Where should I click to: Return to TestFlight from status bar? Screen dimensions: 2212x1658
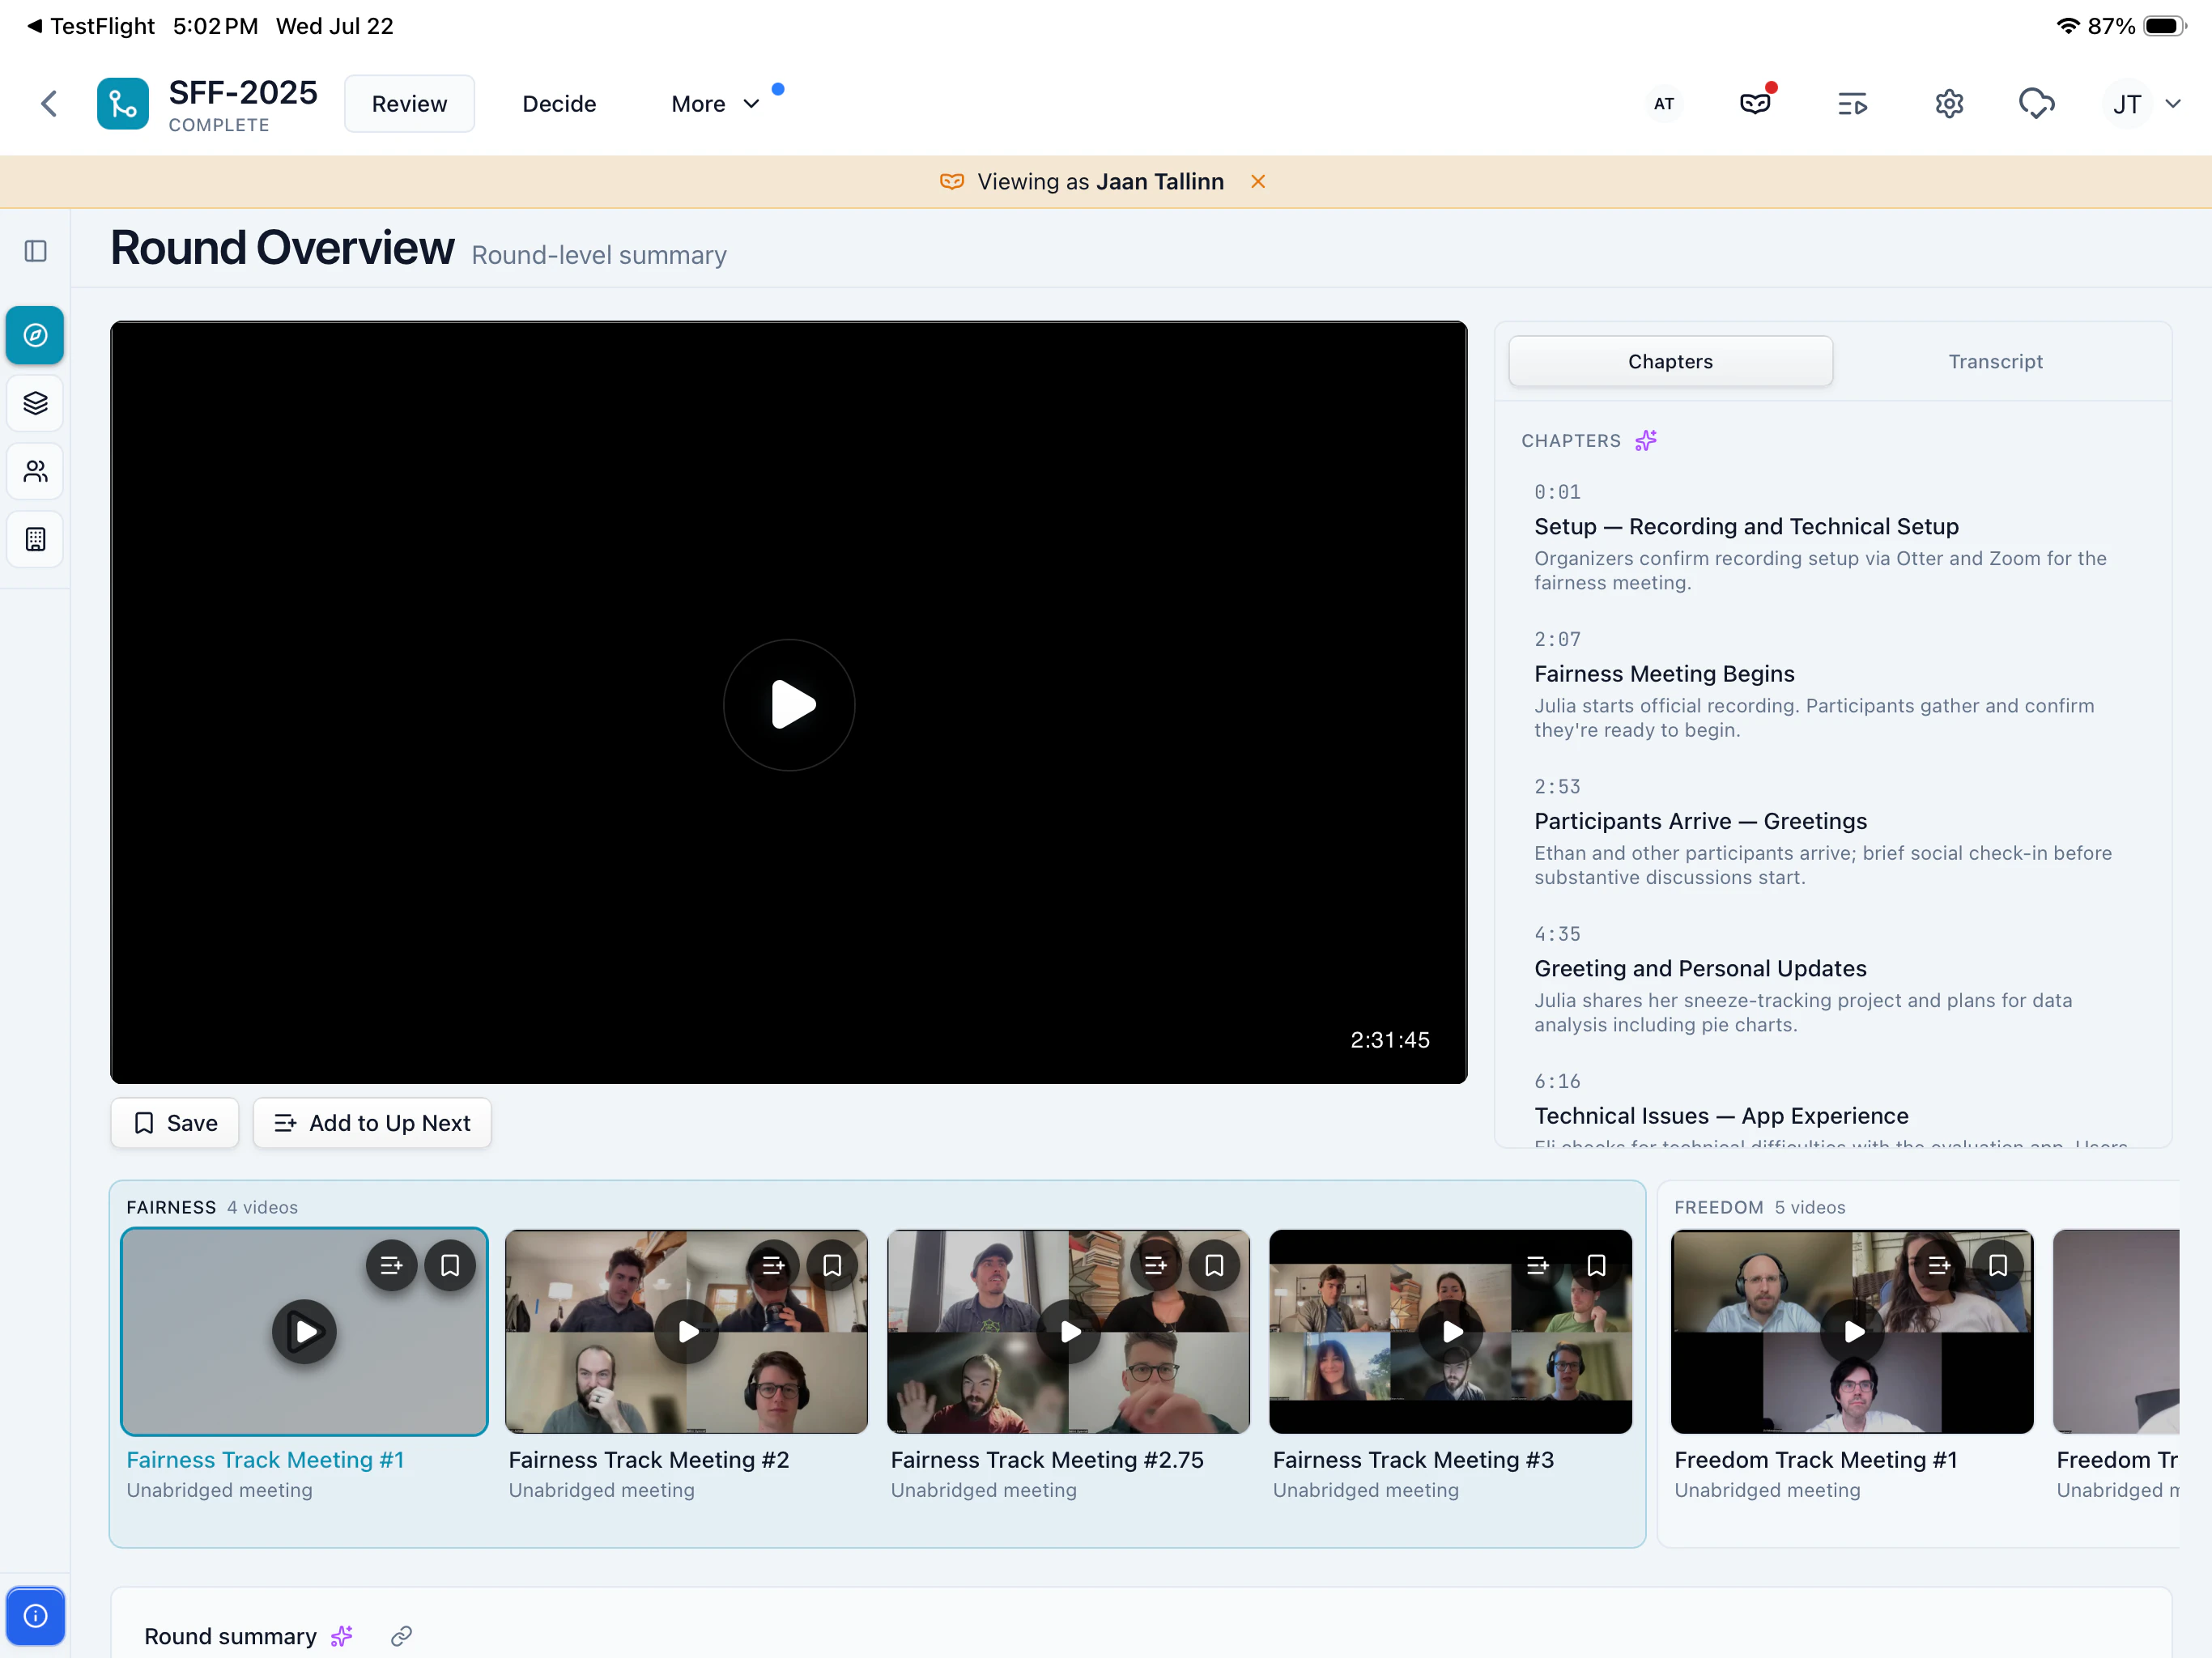point(90,26)
